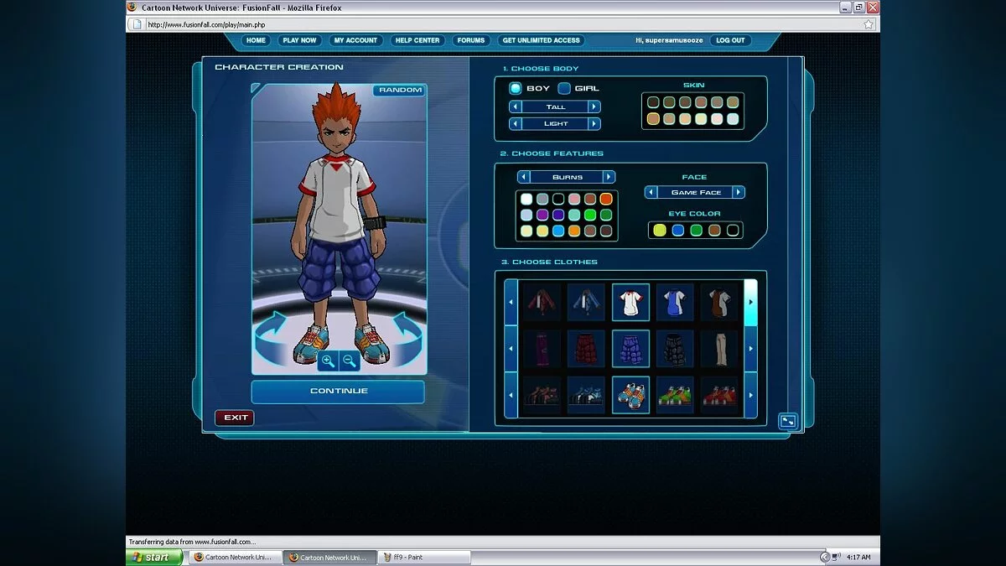Open the Forums page
The height and width of the screenshot is (566, 1006).
point(470,40)
